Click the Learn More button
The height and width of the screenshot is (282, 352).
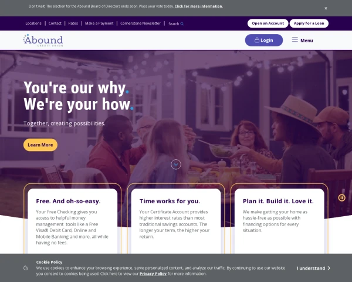point(40,145)
